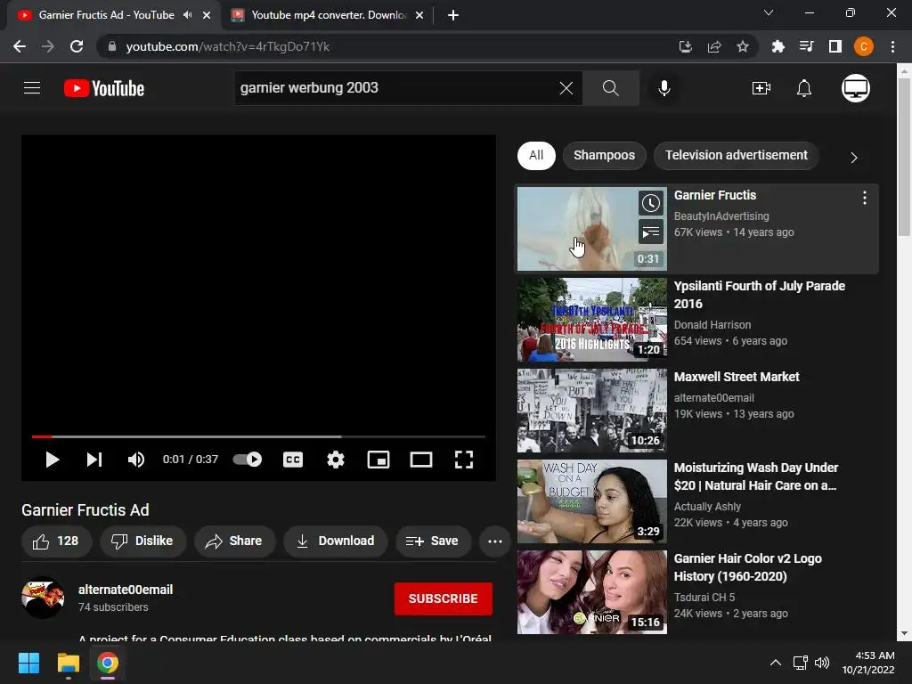
Task: Like the video with 128 likes
Action: 56,541
